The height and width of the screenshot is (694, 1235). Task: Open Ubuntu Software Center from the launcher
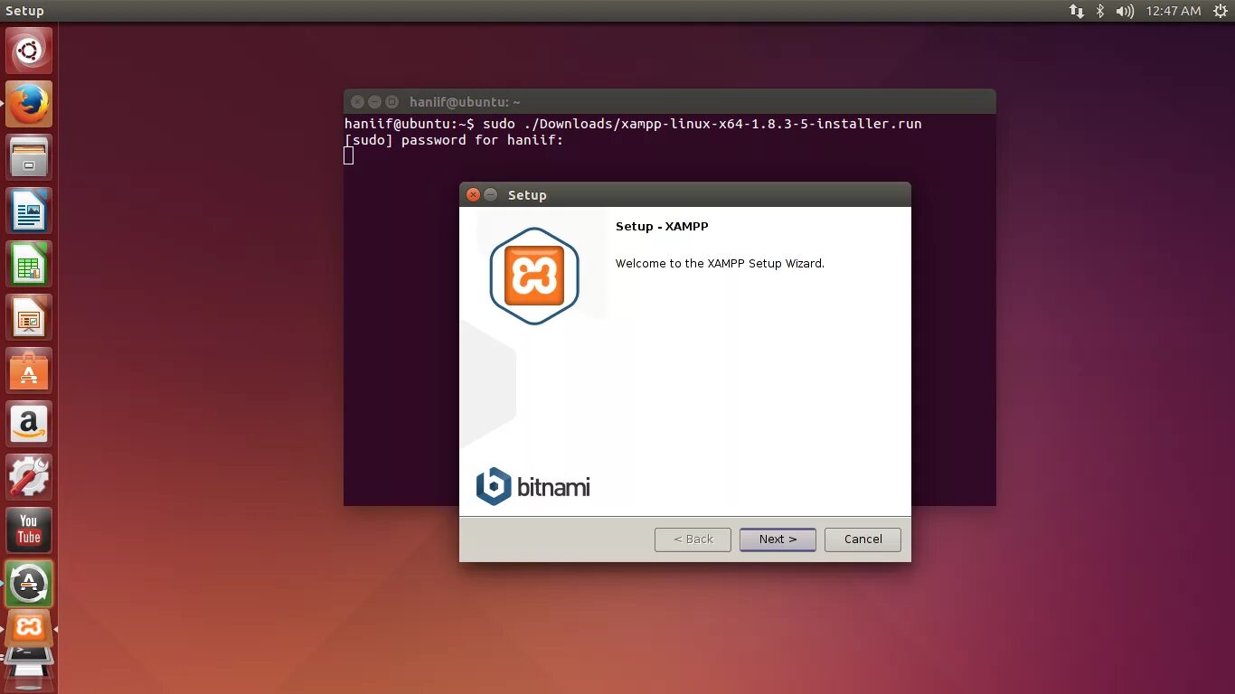tap(29, 370)
